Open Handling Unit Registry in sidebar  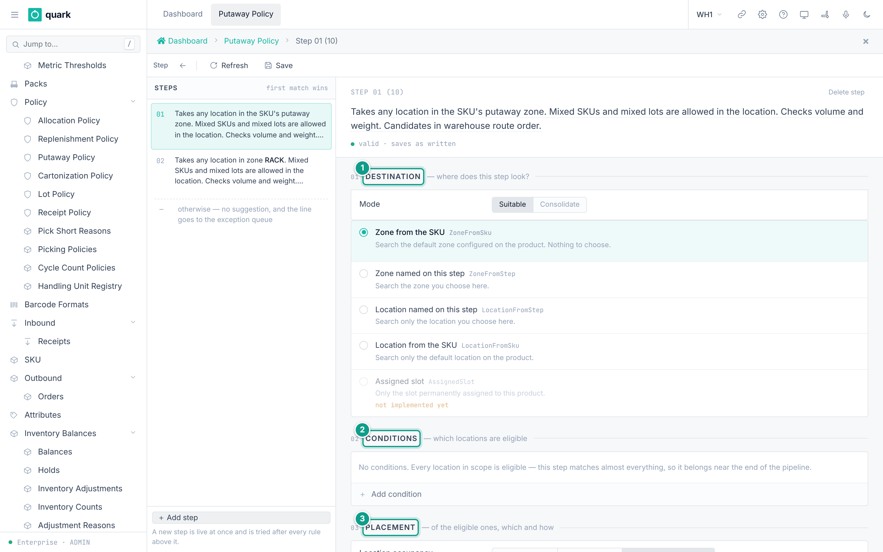(80, 286)
